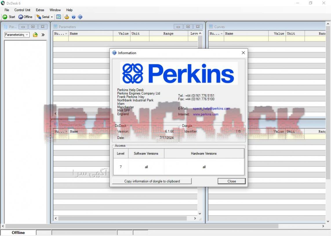331x236 pixels.
Task: Sort Parameters table by Nu... column
Action: (x=61, y=34)
